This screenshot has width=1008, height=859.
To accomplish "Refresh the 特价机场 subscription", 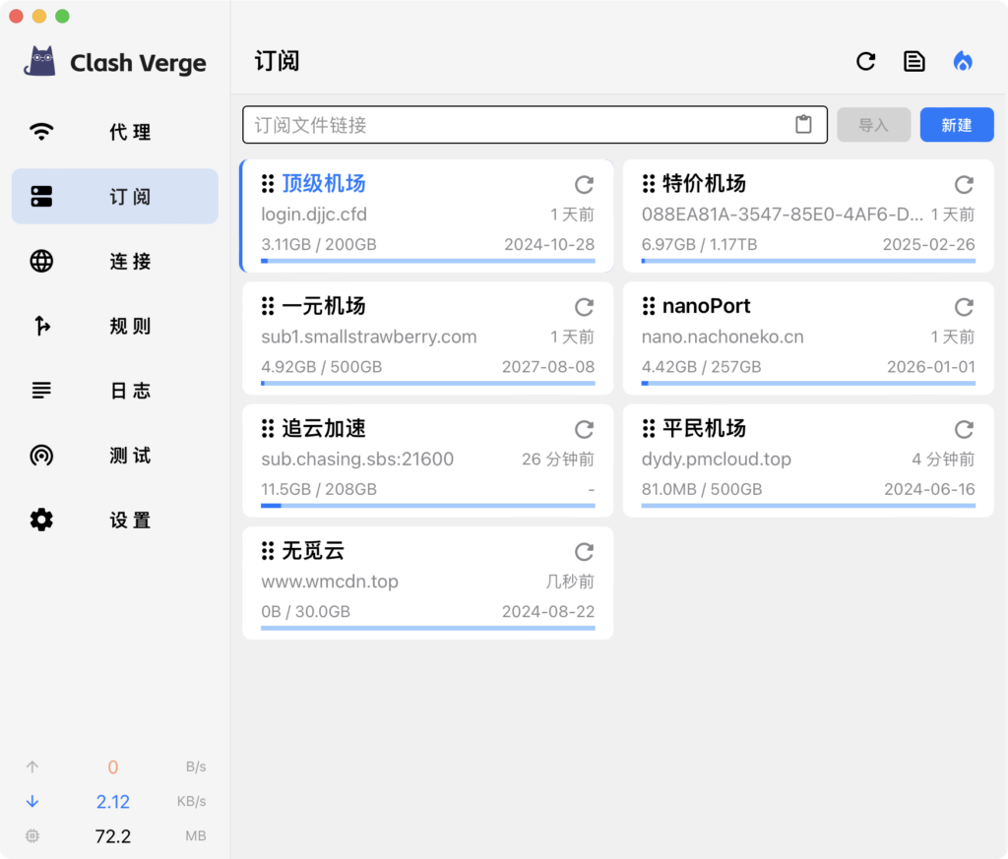I will (x=964, y=184).
